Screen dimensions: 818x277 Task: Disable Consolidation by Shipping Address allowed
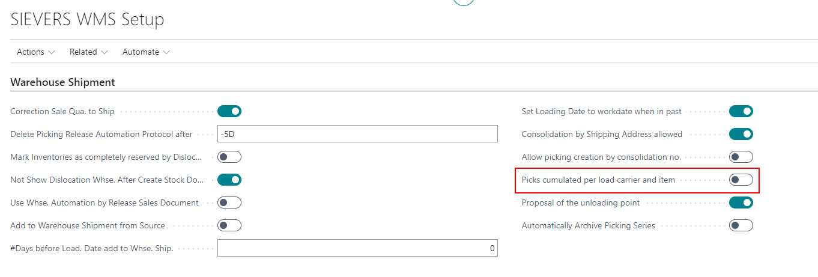pyautogui.click(x=741, y=134)
